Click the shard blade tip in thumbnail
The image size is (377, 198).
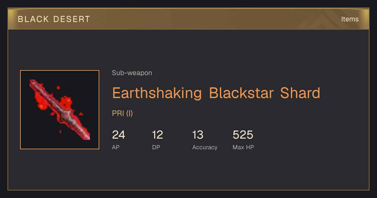pyautogui.click(x=86, y=136)
